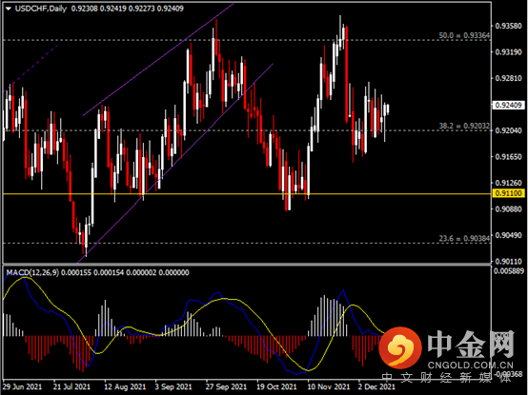This screenshot has height=395, width=528.
Task: Click the yellow 0.91100 price label
Action: point(509,193)
